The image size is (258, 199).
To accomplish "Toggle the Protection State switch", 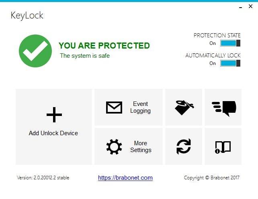I will [x=230, y=43].
